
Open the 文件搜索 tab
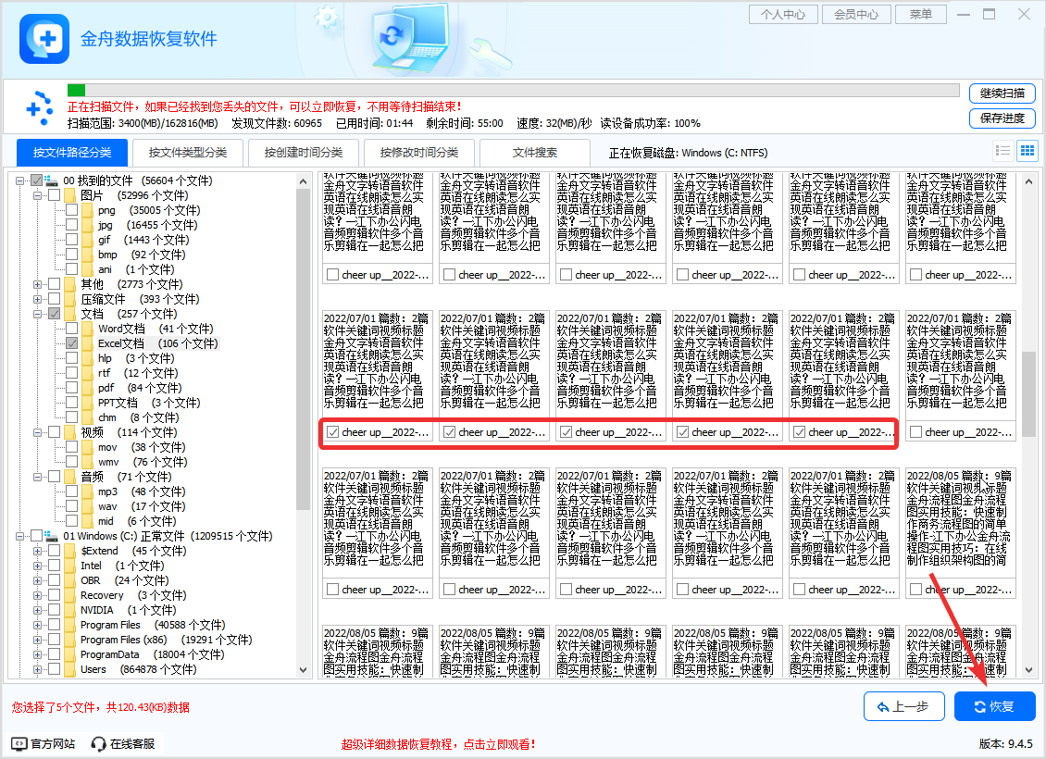(x=535, y=152)
